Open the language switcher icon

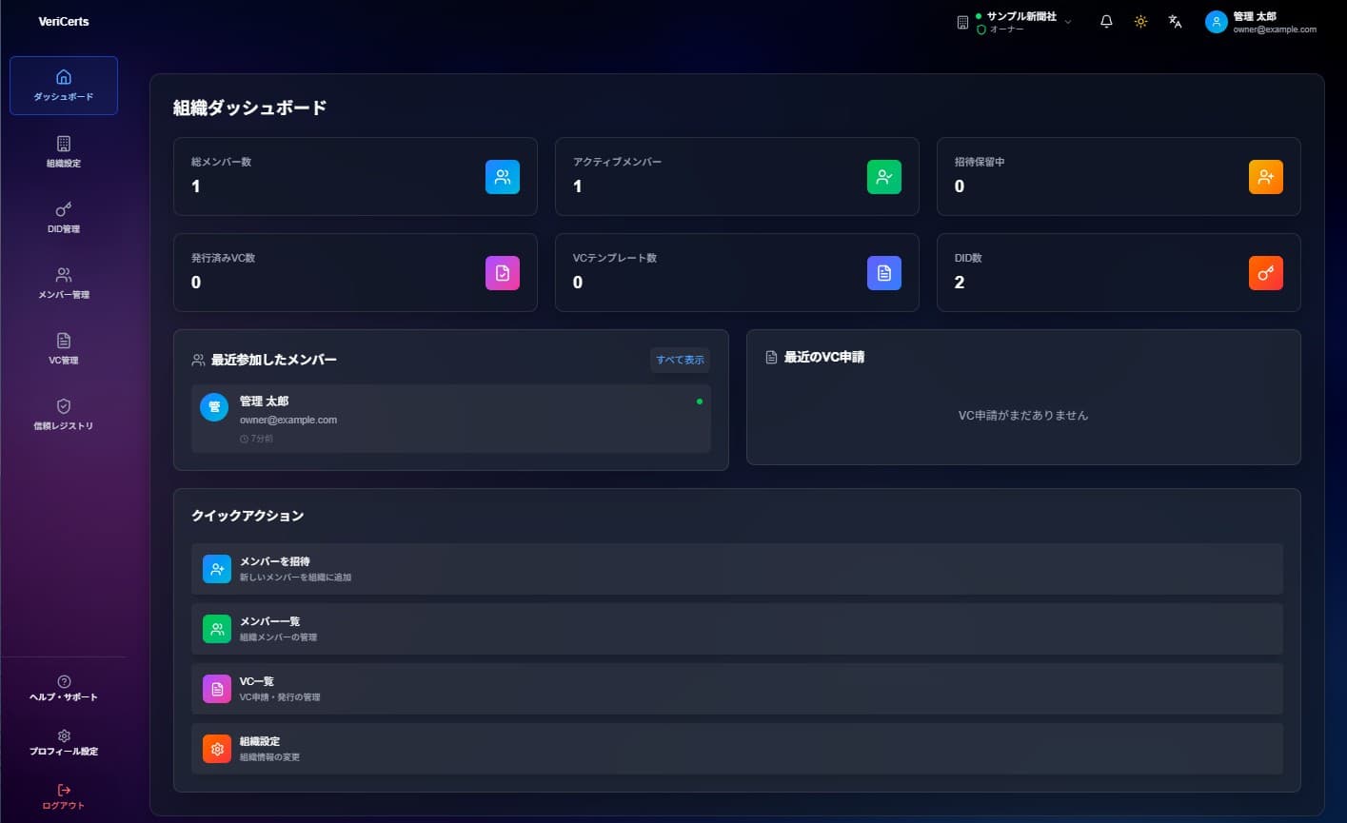[x=1175, y=21]
